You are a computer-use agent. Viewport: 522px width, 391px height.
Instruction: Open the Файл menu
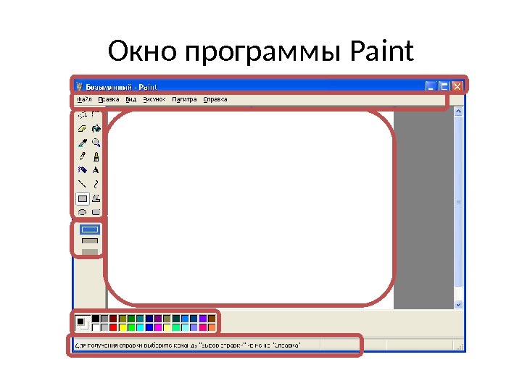[84, 99]
